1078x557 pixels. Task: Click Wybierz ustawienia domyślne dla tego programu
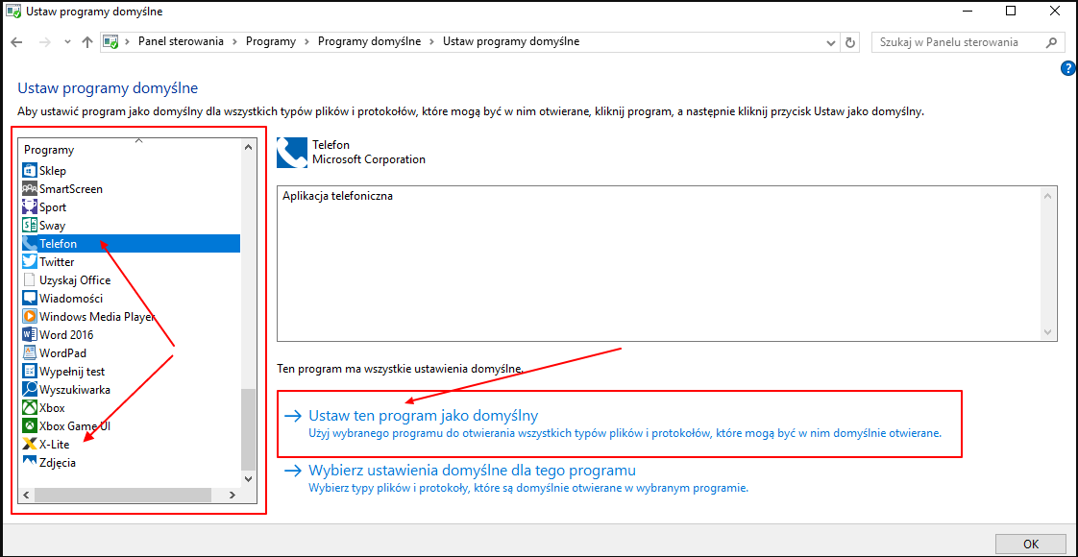coord(472,471)
